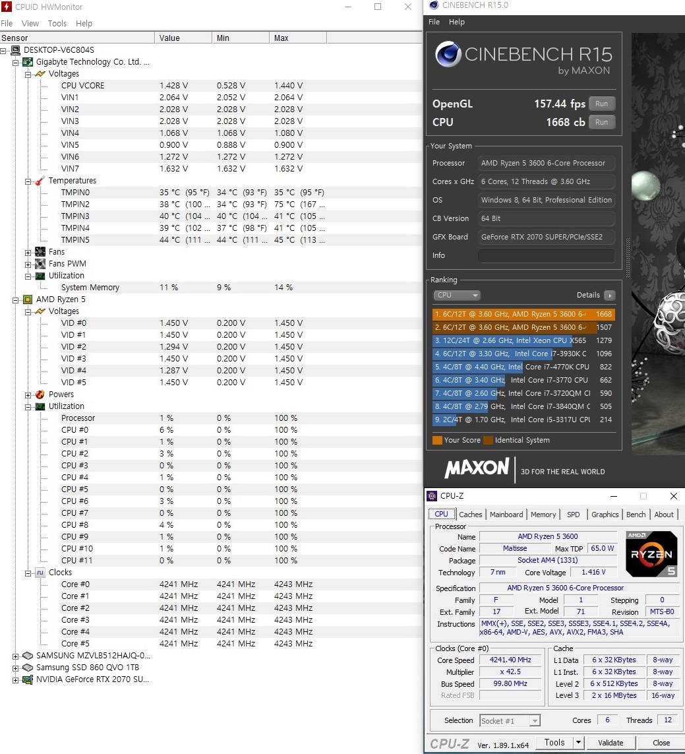This screenshot has height=754, width=685.
Task: Collapse the DESKTOP-V6C804S root node
Action: point(3,51)
